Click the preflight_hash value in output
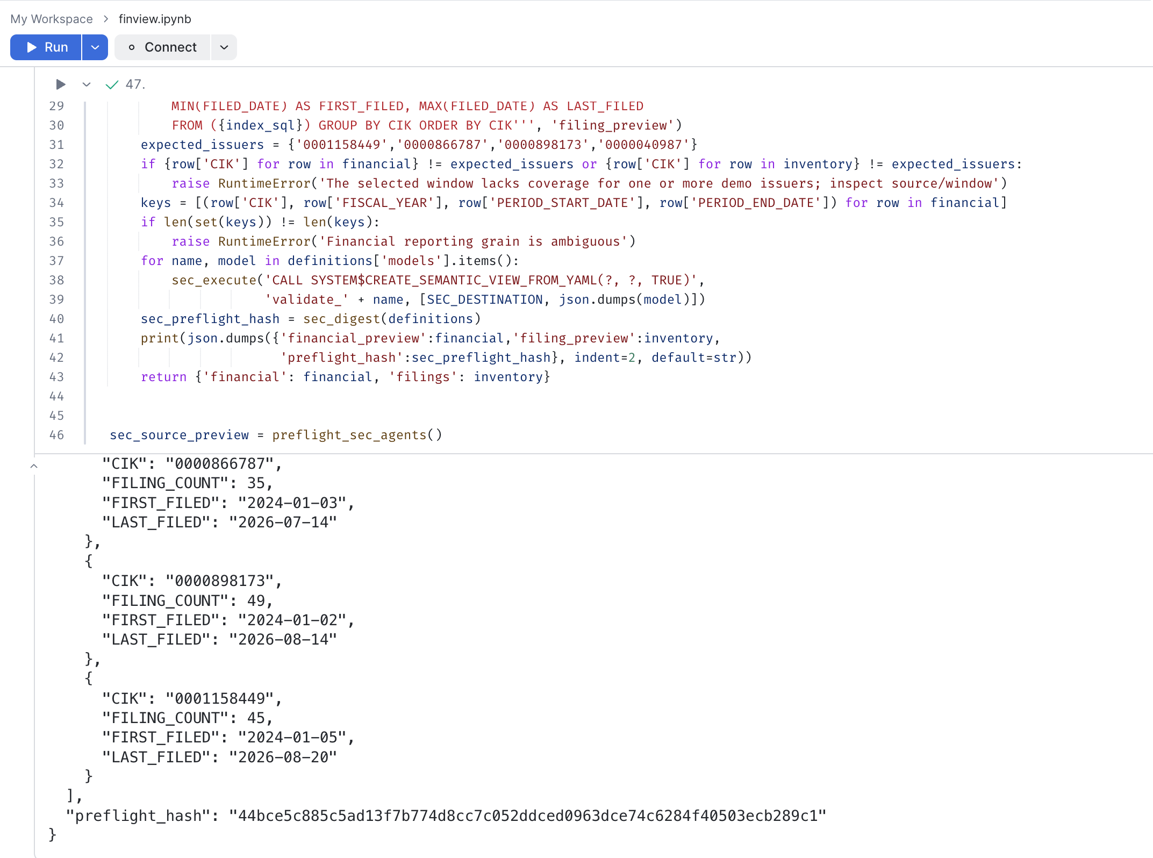This screenshot has height=858, width=1153. 527,816
